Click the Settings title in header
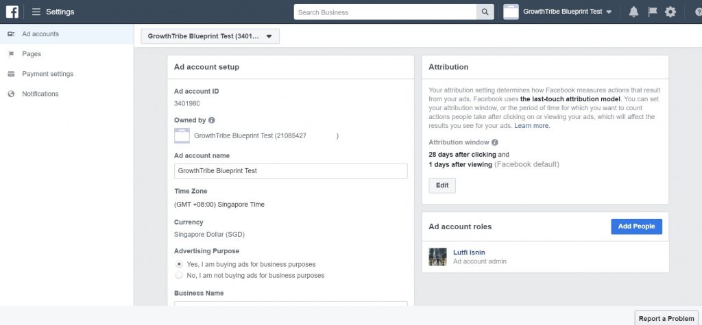This screenshot has height=325, width=702. coord(60,12)
